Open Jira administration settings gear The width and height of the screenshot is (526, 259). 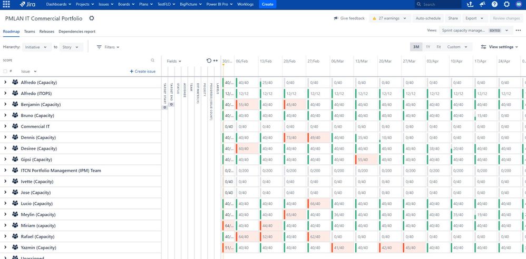coord(506,4)
